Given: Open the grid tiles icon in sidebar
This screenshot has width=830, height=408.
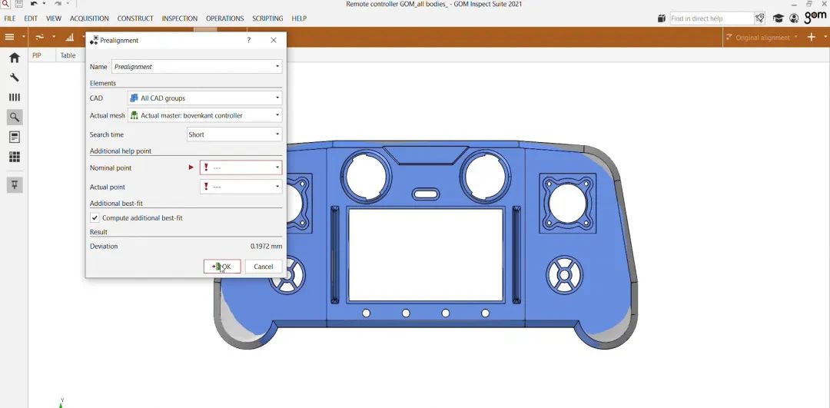Looking at the screenshot, I should click(x=15, y=158).
